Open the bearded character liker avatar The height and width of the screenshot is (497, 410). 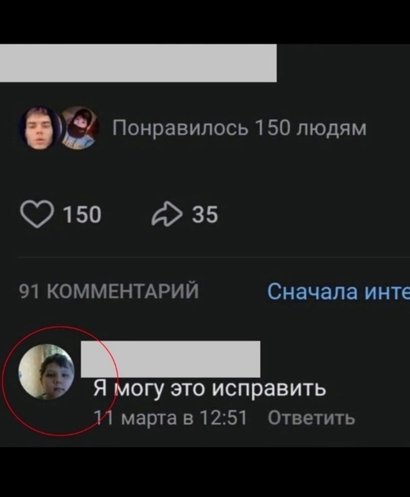click(x=80, y=128)
